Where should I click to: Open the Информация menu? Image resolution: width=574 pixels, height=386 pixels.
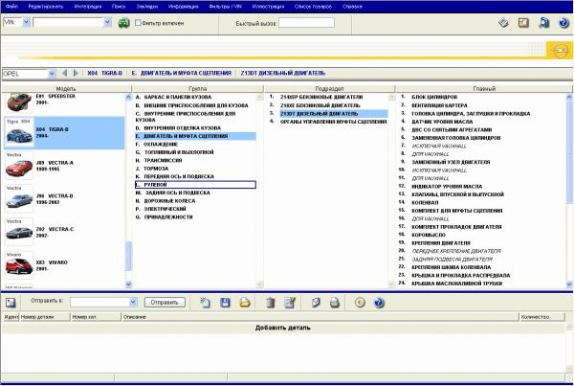click(183, 7)
